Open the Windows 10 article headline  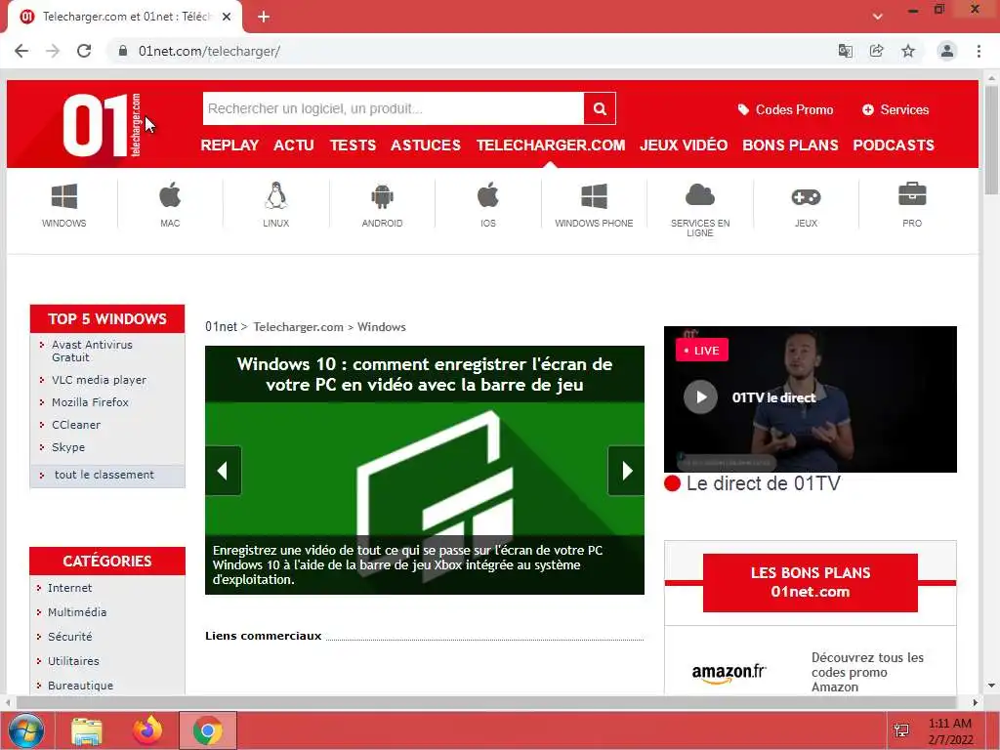[x=424, y=374]
